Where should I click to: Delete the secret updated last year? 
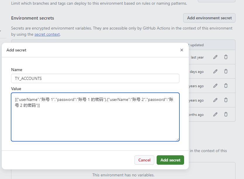point(226,57)
